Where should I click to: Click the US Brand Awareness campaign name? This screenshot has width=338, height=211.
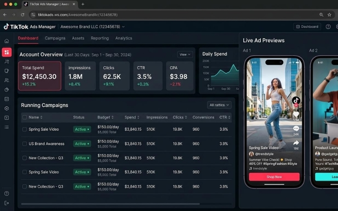(46, 143)
